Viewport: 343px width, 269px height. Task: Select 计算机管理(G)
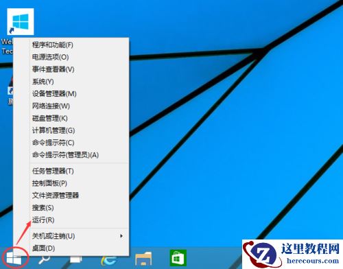[71, 130]
